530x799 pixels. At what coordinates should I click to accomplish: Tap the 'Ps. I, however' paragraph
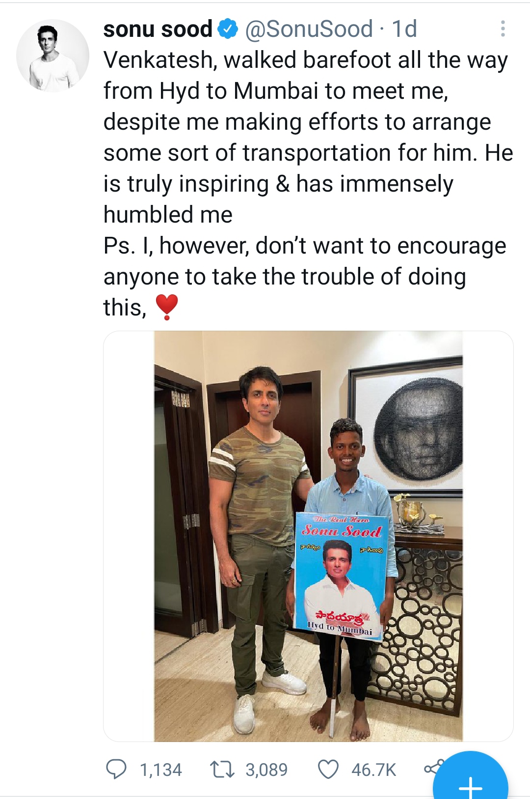(x=304, y=277)
